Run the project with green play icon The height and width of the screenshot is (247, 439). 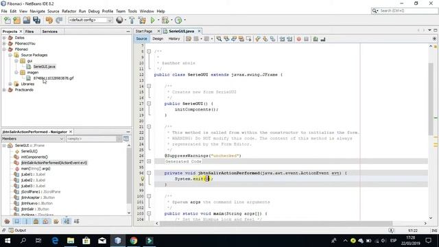[152, 20]
